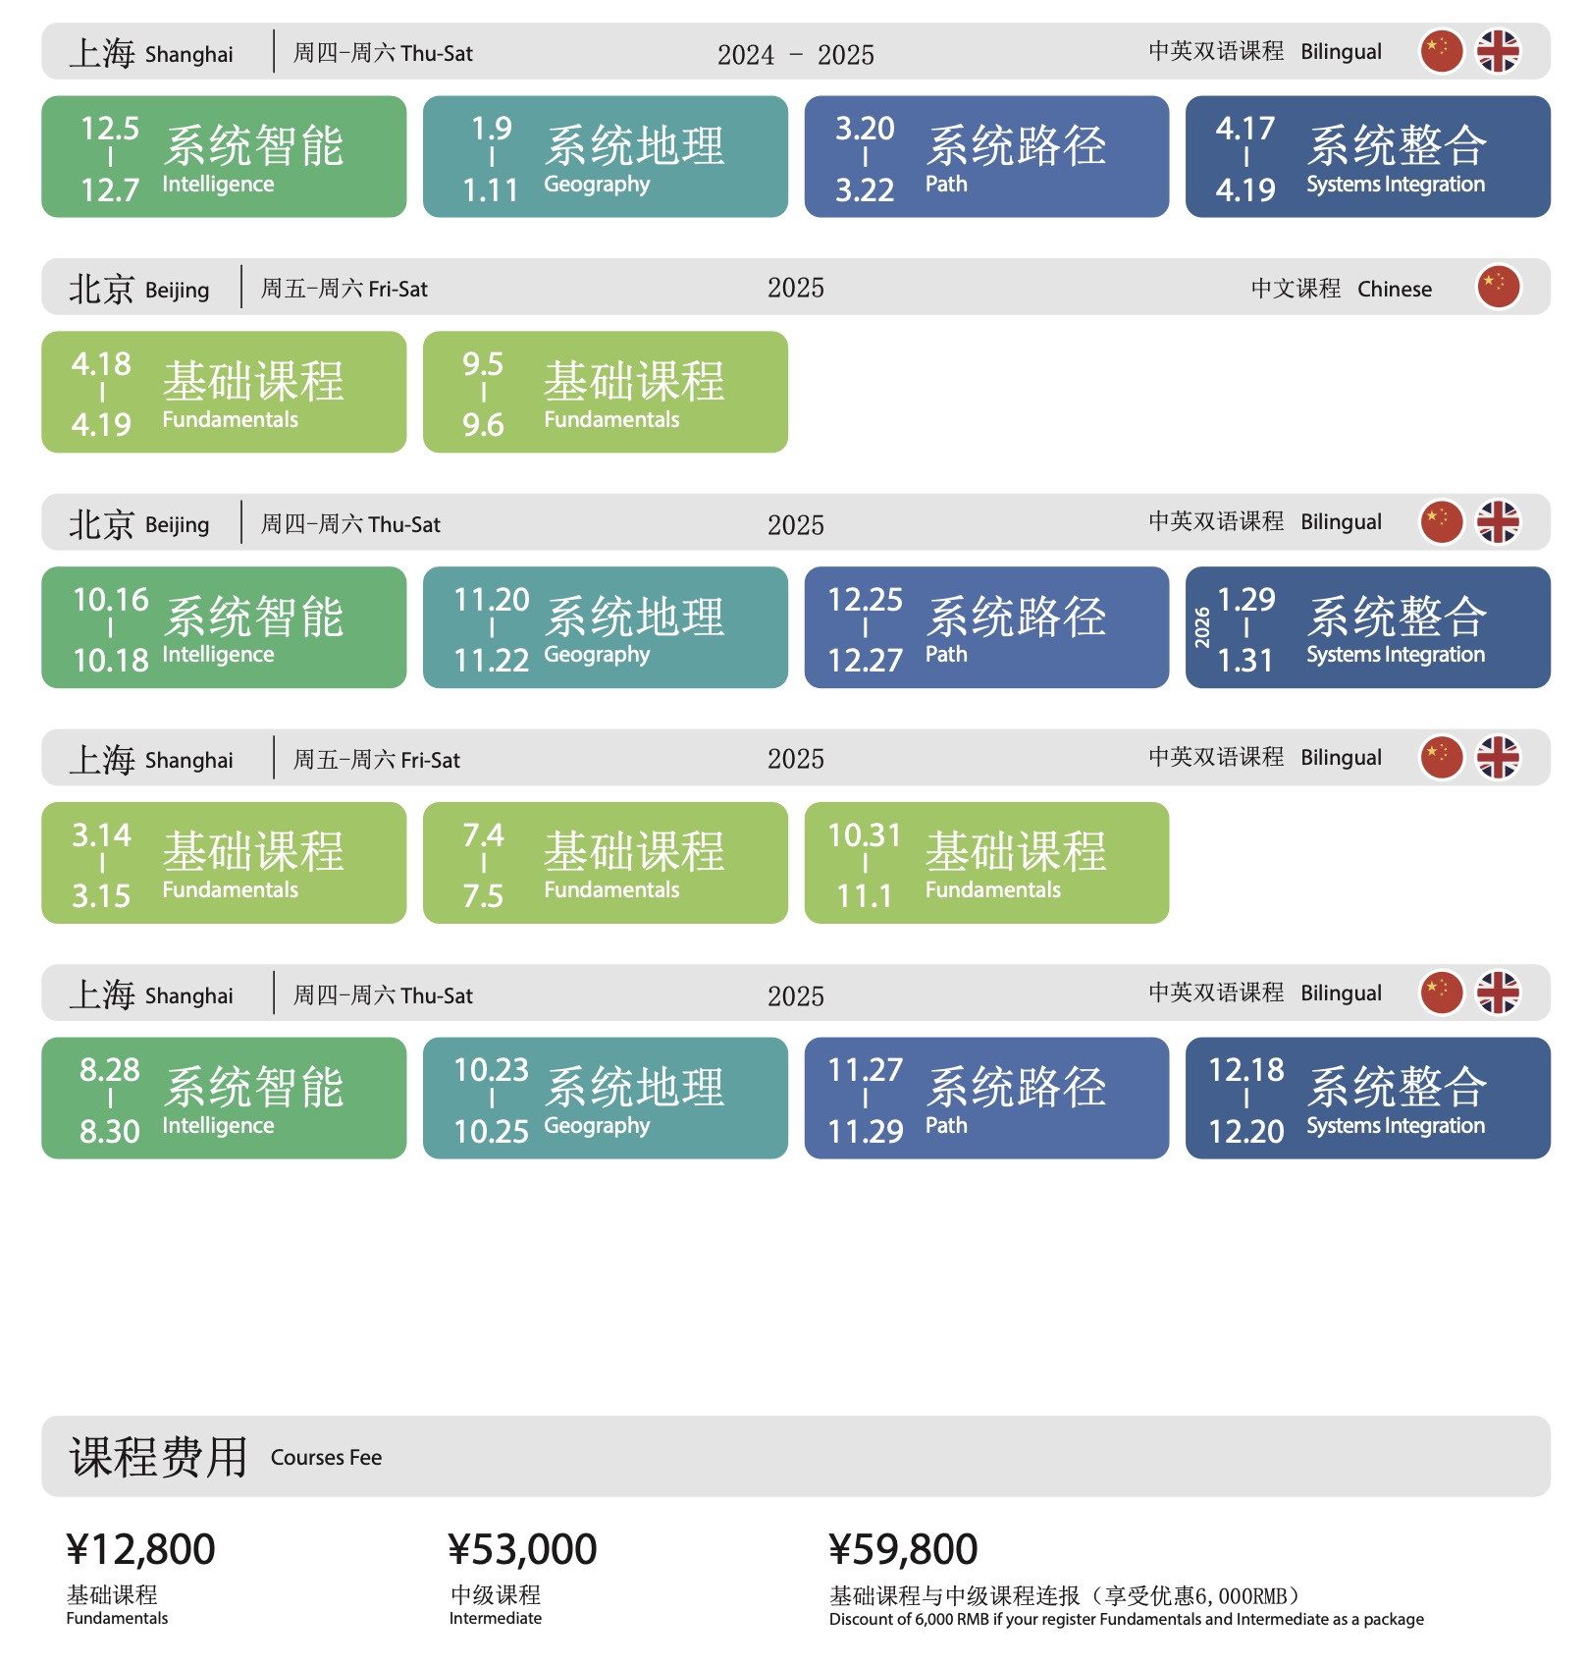Click the China flag icon in Beijing Chinese course header

pyautogui.click(x=1499, y=287)
